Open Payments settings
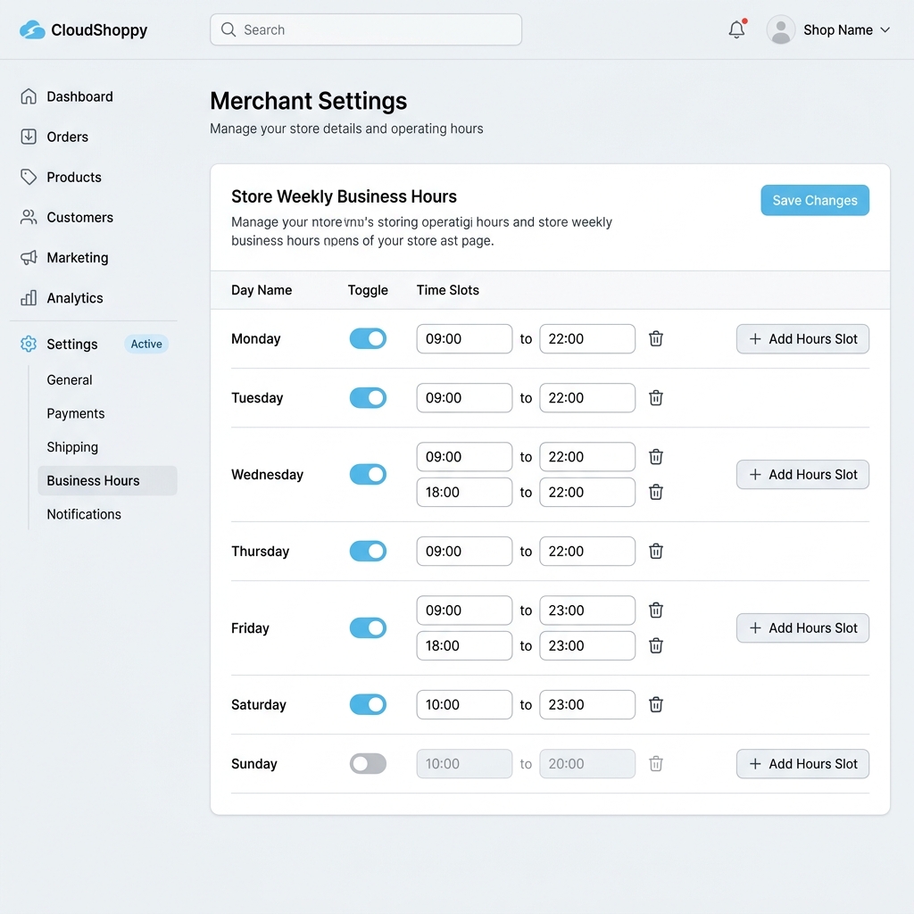The width and height of the screenshot is (914, 914). [76, 413]
